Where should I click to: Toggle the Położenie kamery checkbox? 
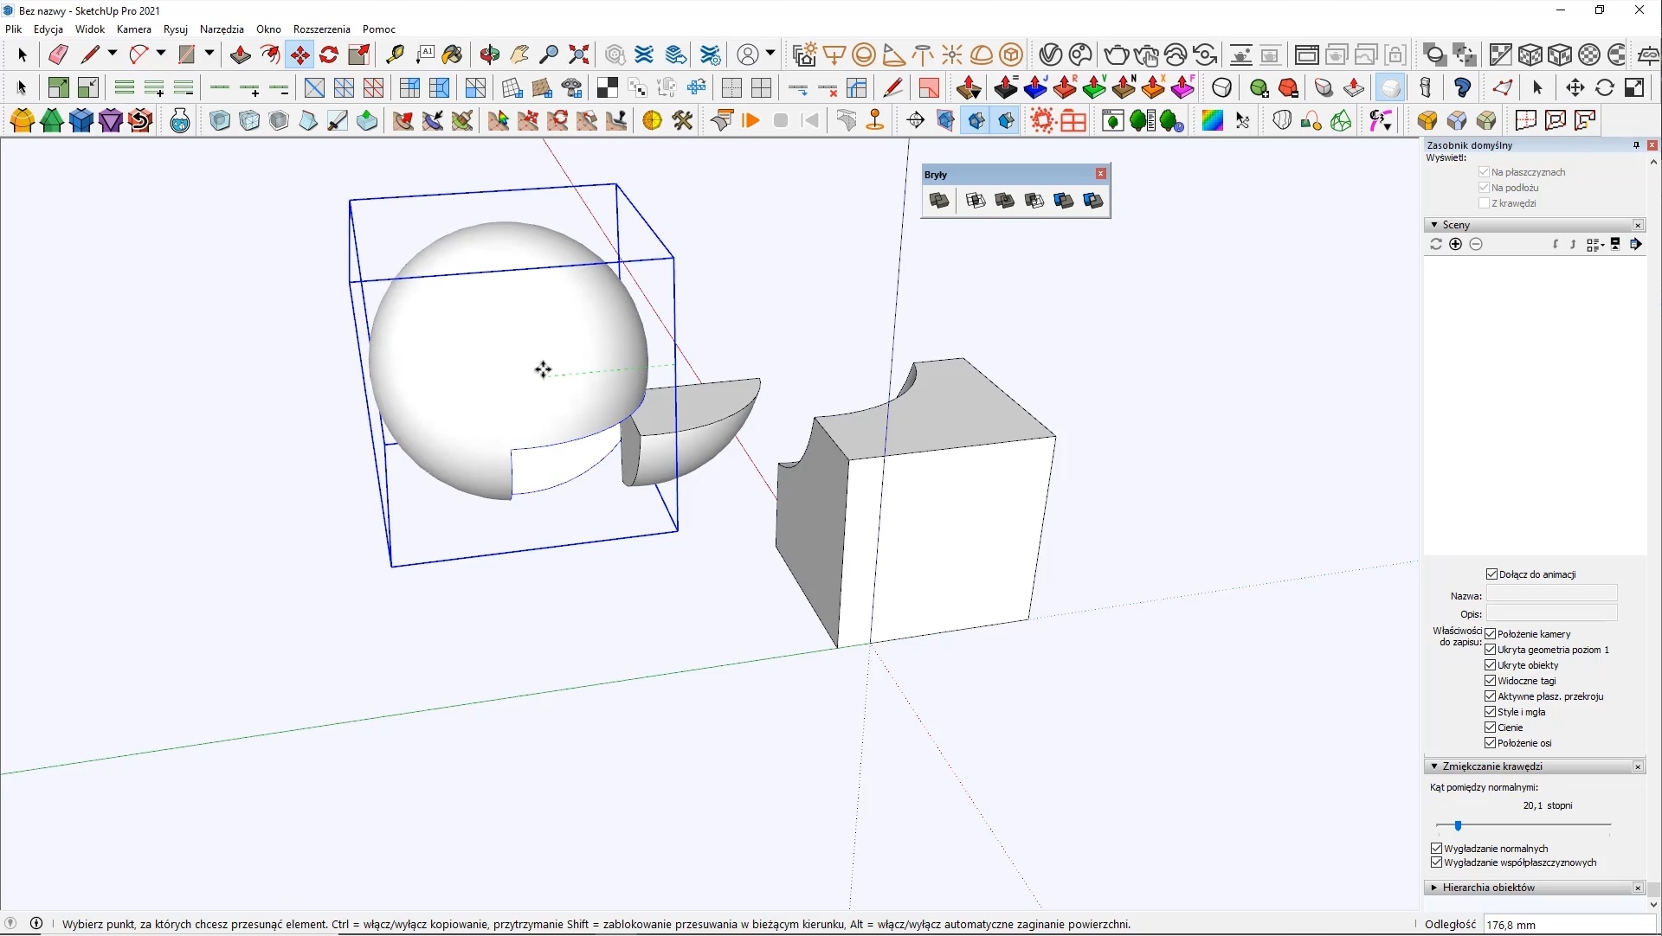1490,634
